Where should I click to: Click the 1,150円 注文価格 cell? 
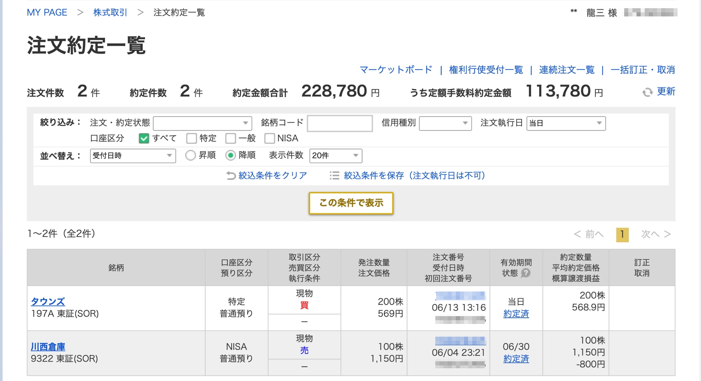386,359
